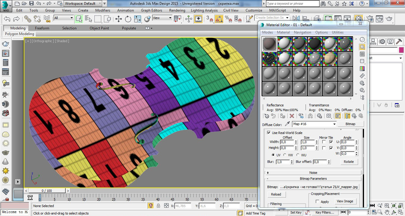Select the Select Object arrow tool

(x=79, y=19)
